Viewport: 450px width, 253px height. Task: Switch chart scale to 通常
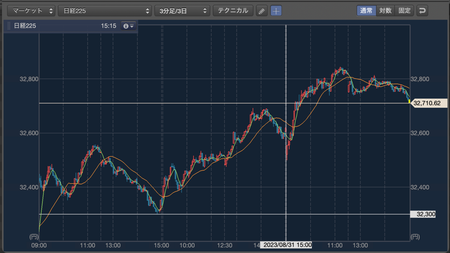(366, 11)
